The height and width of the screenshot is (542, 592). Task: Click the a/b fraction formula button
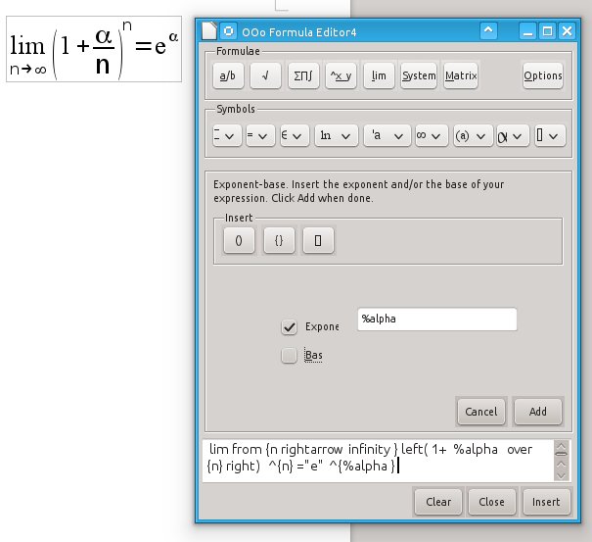[227, 75]
